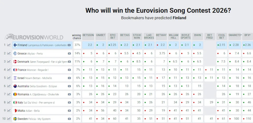Viewport: 253px width, 123px height.
Task: View France's trend graph icon
Action: 9,70
